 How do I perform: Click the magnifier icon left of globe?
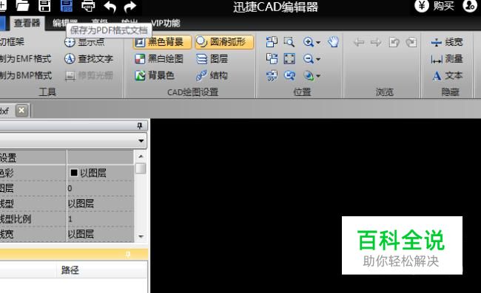289,75
